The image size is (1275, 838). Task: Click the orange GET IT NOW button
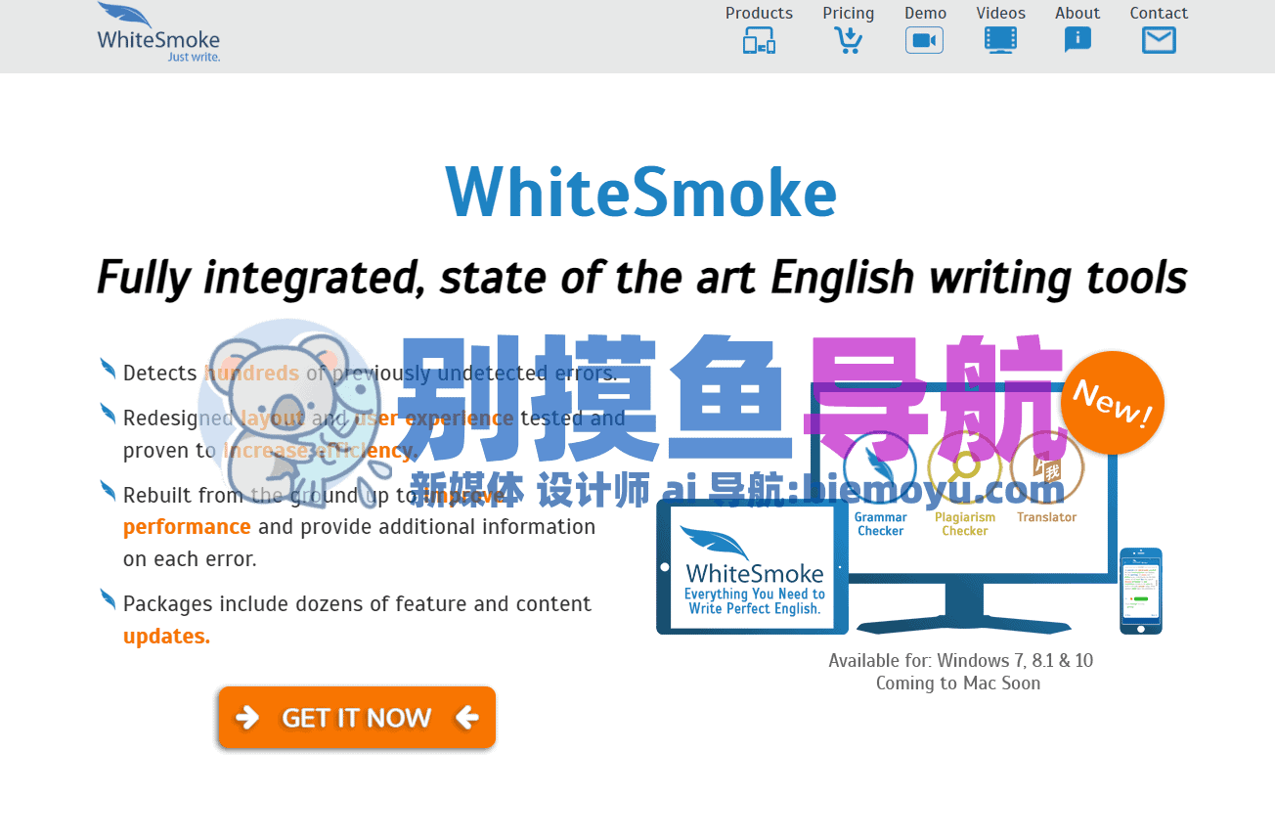tap(357, 718)
